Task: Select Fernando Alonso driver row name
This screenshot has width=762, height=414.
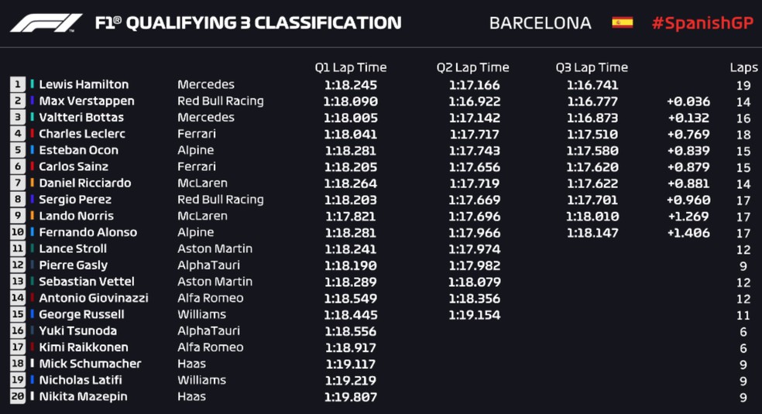Action: [88, 232]
